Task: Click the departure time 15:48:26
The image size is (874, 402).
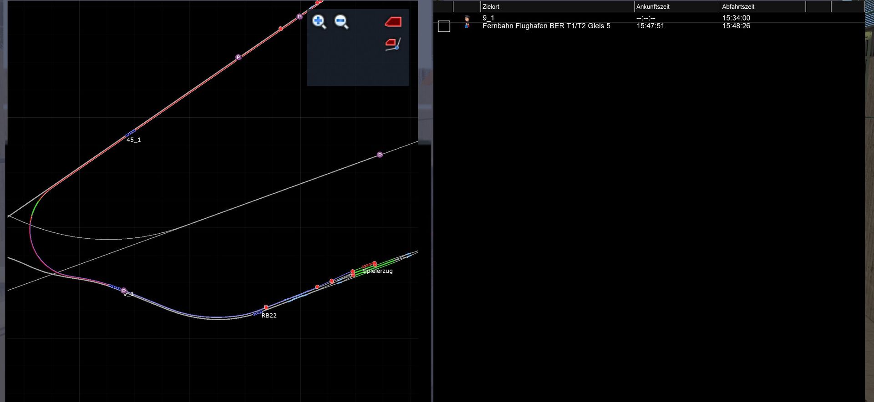Action: pyautogui.click(x=736, y=26)
